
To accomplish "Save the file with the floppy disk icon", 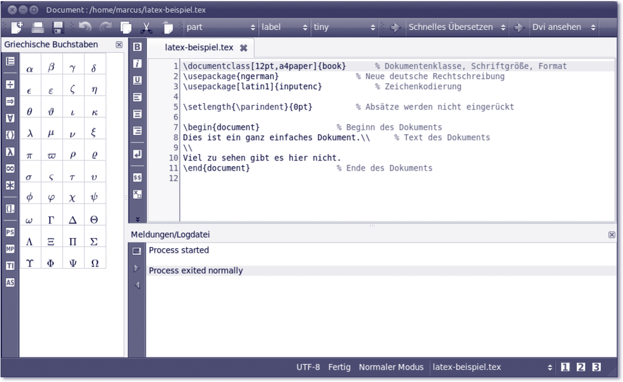I will click(58, 27).
